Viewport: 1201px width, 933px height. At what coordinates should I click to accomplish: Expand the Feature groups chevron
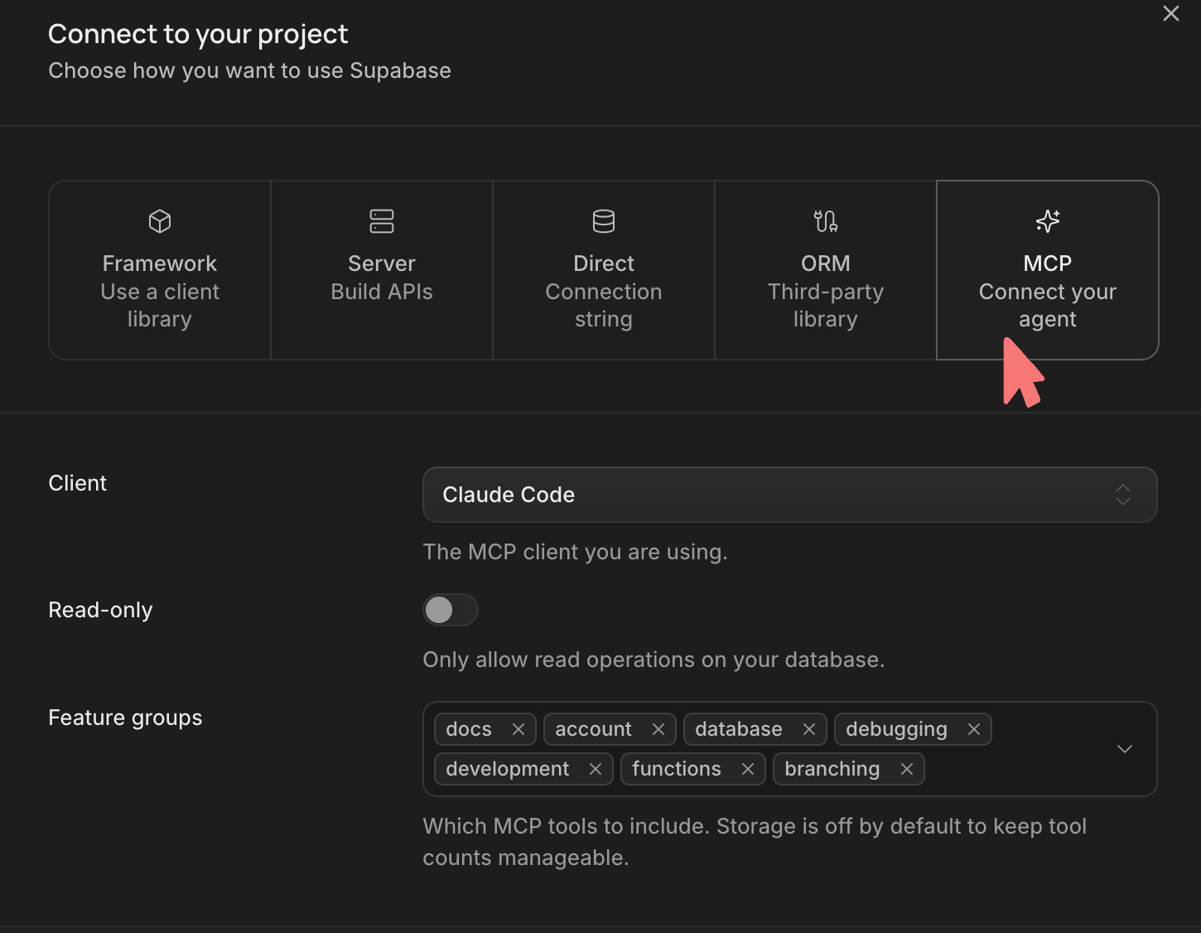1125,749
